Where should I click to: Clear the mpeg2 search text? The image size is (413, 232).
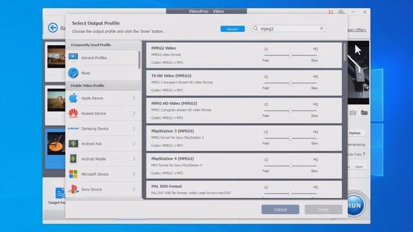[x=321, y=28]
